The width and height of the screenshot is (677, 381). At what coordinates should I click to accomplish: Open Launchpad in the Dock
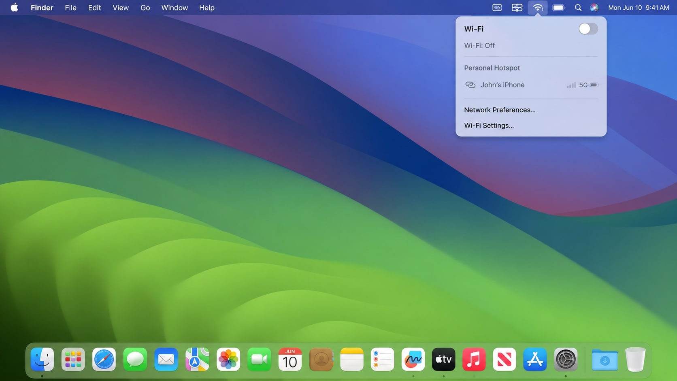point(73,359)
